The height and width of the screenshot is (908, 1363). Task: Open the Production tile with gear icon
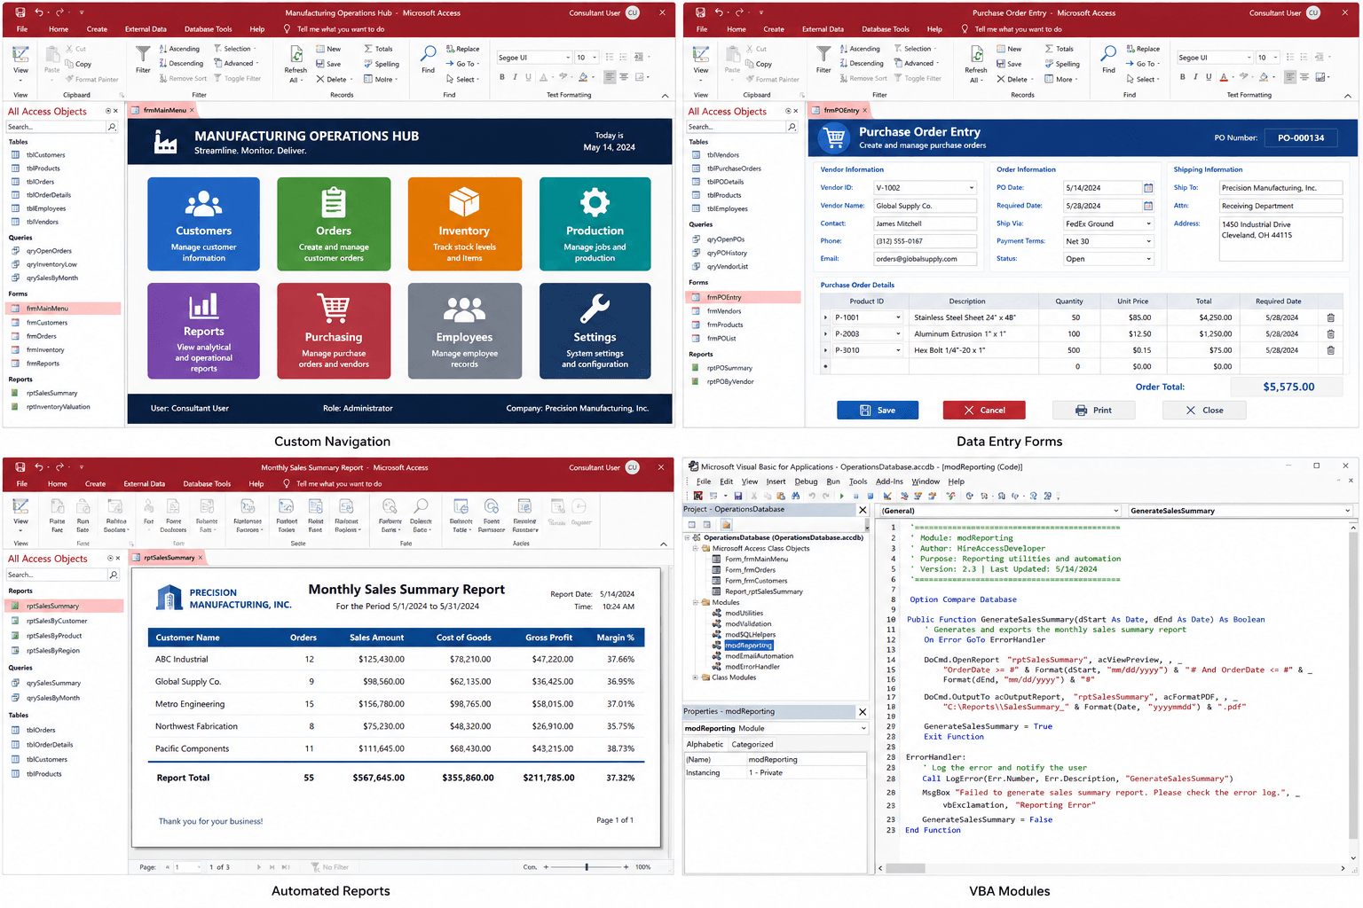pyautogui.click(x=595, y=223)
